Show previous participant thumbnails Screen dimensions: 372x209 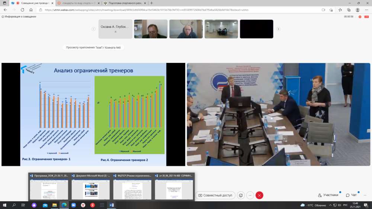pos(93,29)
